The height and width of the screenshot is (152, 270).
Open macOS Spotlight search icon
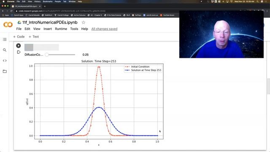click(x=257, y=1)
